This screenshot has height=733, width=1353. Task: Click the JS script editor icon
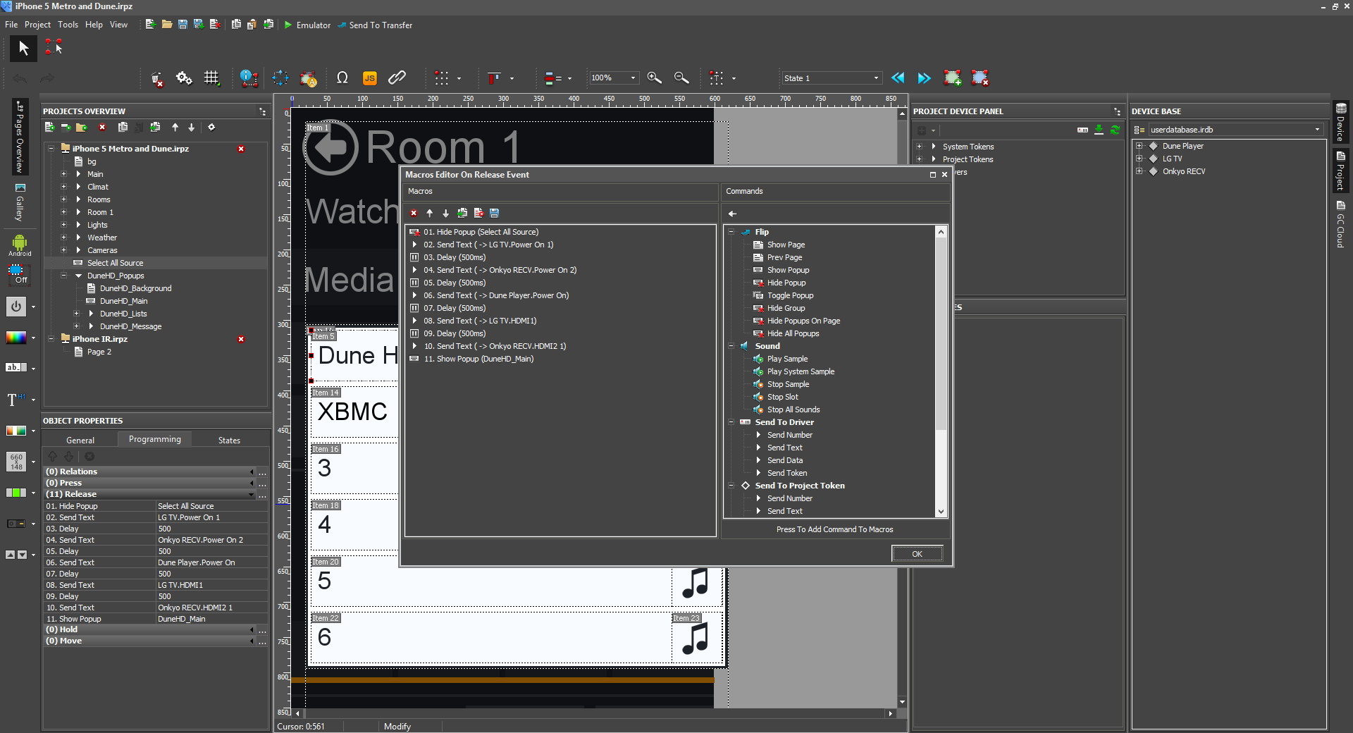click(x=369, y=78)
